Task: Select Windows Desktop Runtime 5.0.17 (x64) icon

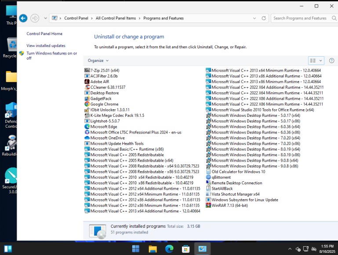Action: tap(208, 115)
